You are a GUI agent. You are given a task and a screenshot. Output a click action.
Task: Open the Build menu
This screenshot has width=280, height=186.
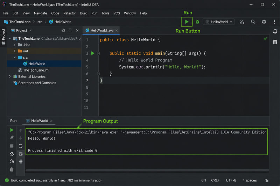coord(84,13)
